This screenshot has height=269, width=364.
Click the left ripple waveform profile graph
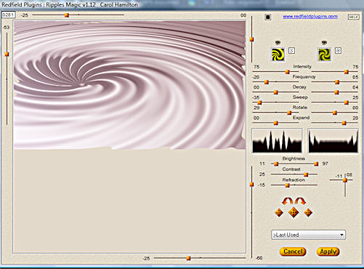click(277, 140)
